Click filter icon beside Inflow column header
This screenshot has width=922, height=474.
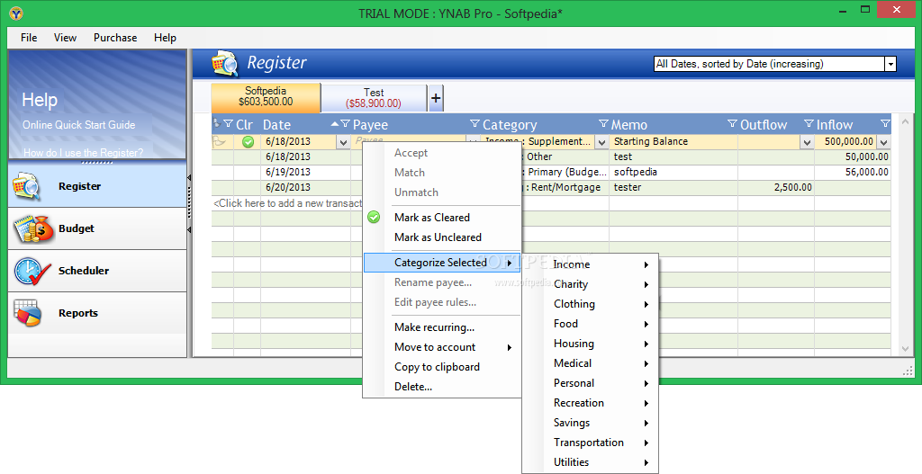pyautogui.click(x=809, y=124)
